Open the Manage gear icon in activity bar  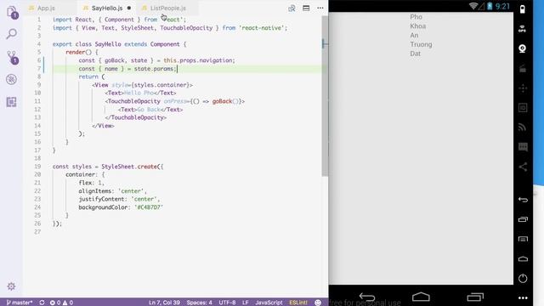point(11,286)
